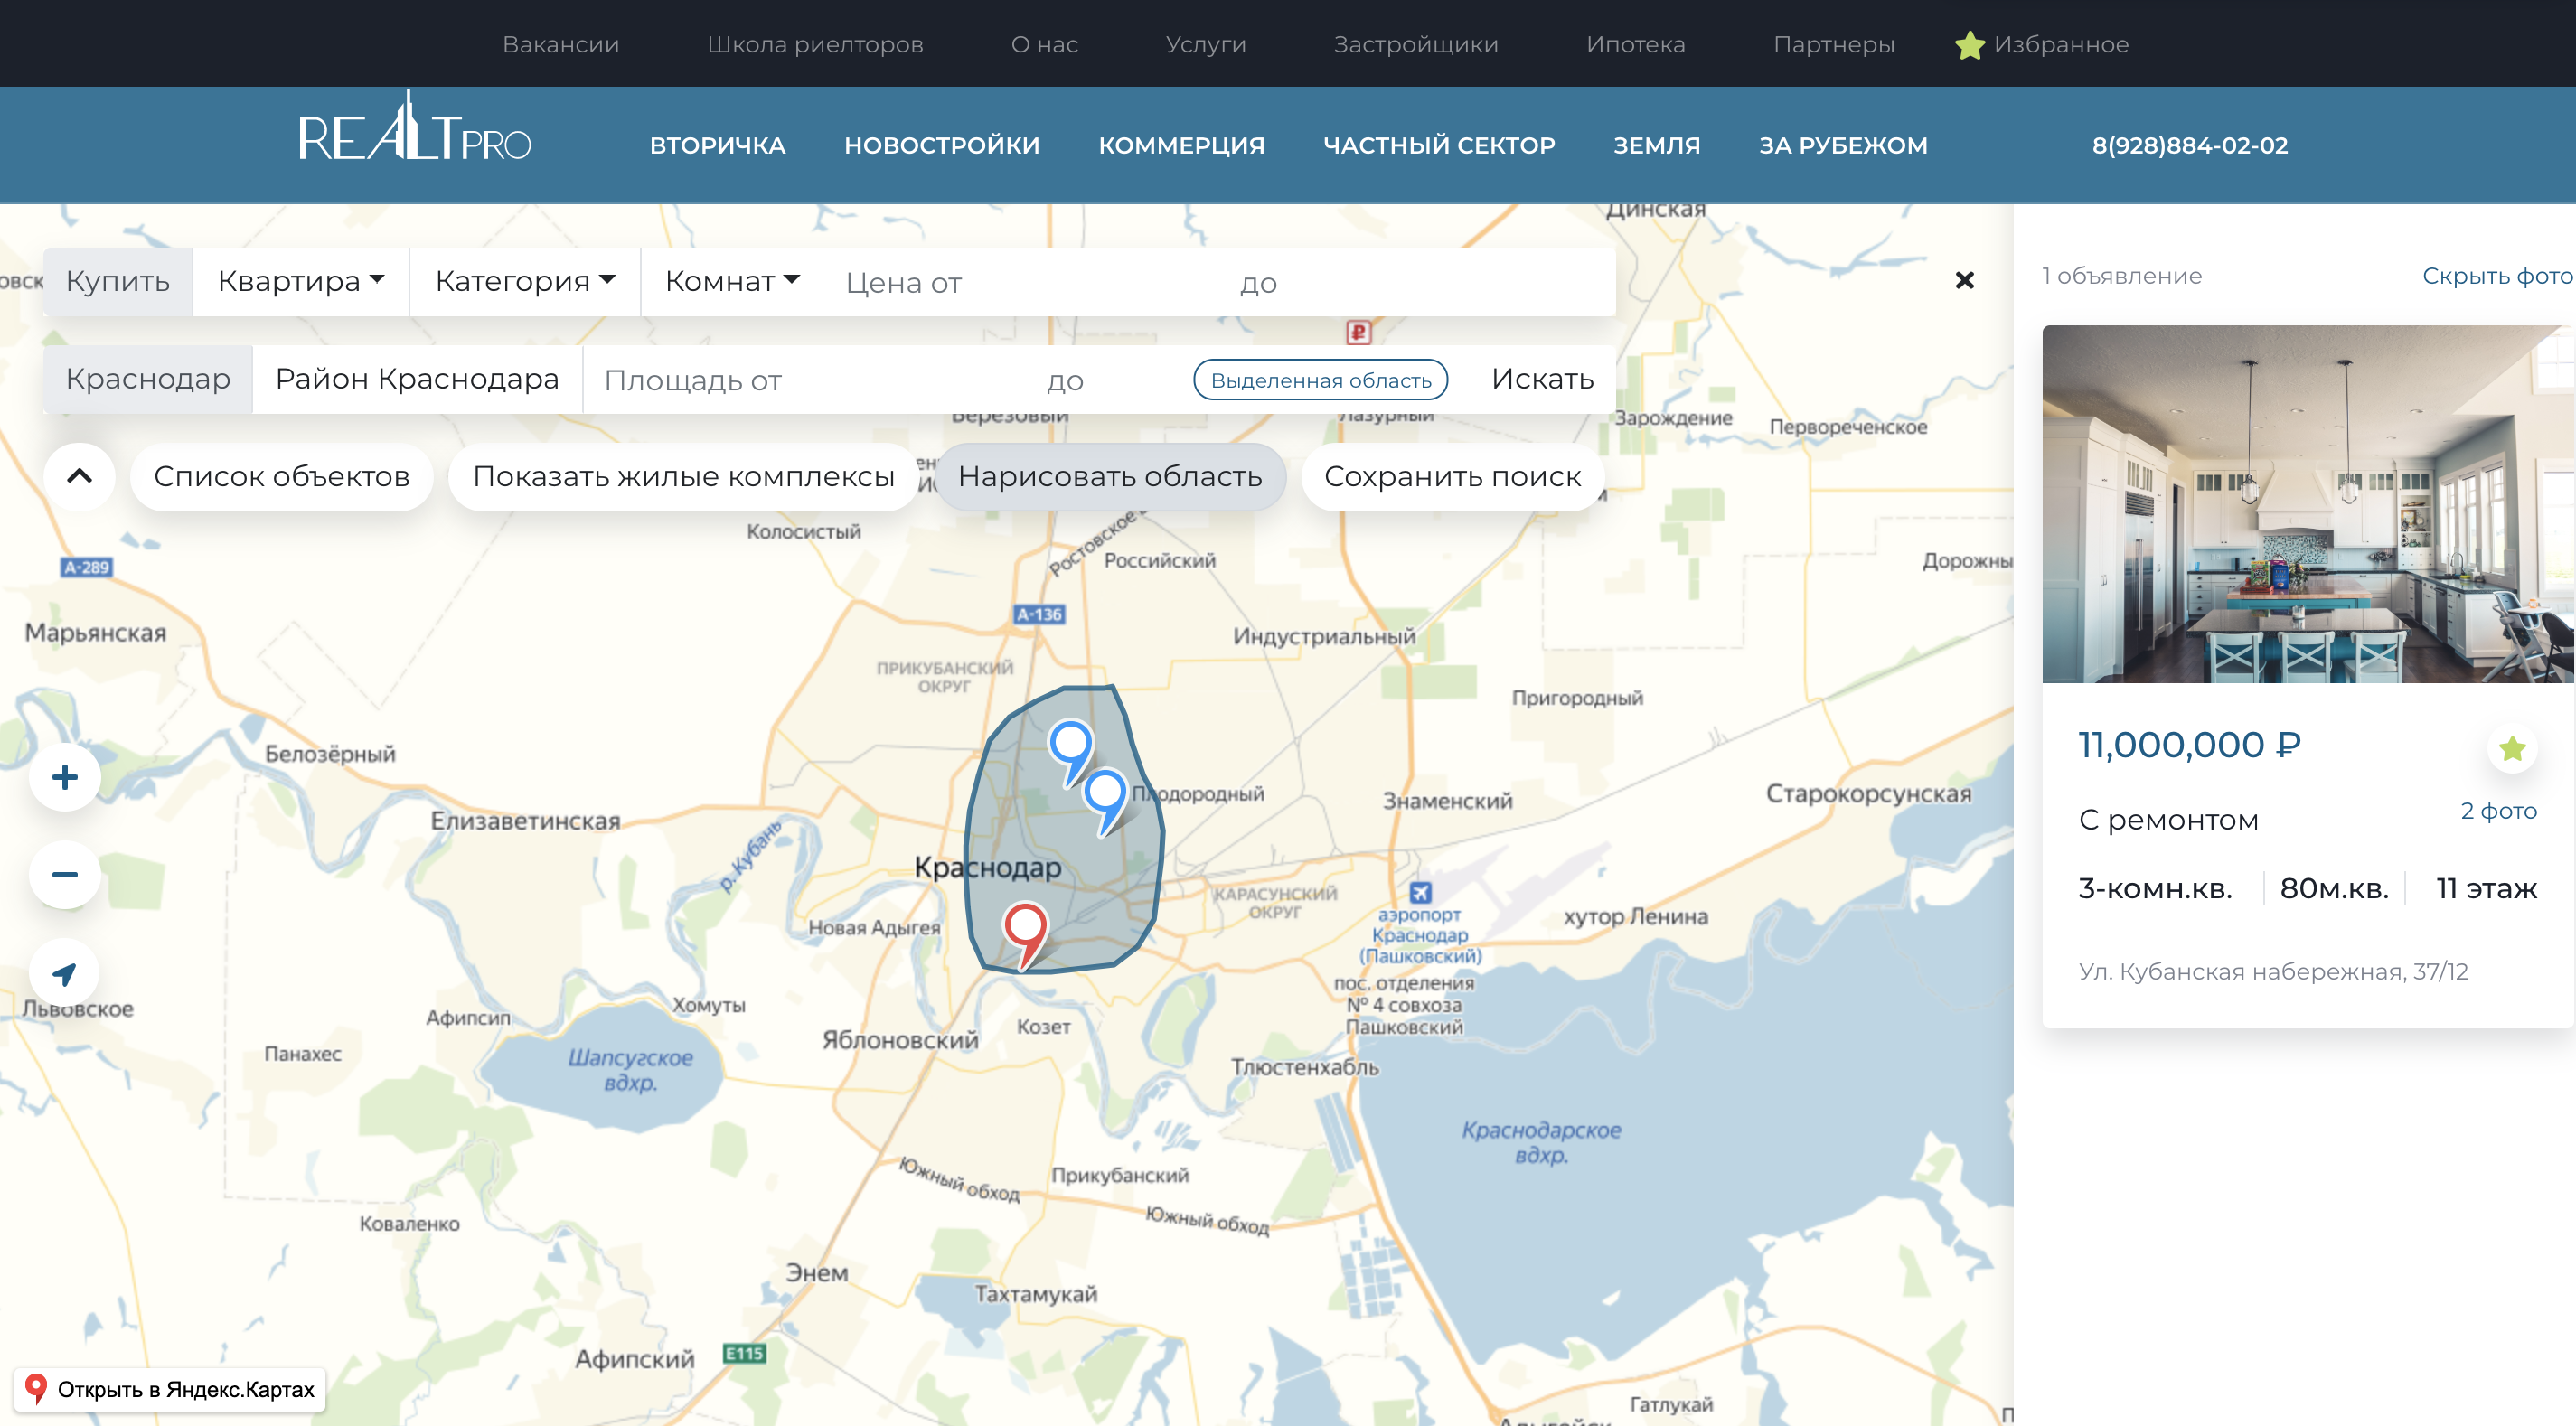Open the Категория dropdown
This screenshot has width=2576, height=1426.
(x=525, y=282)
